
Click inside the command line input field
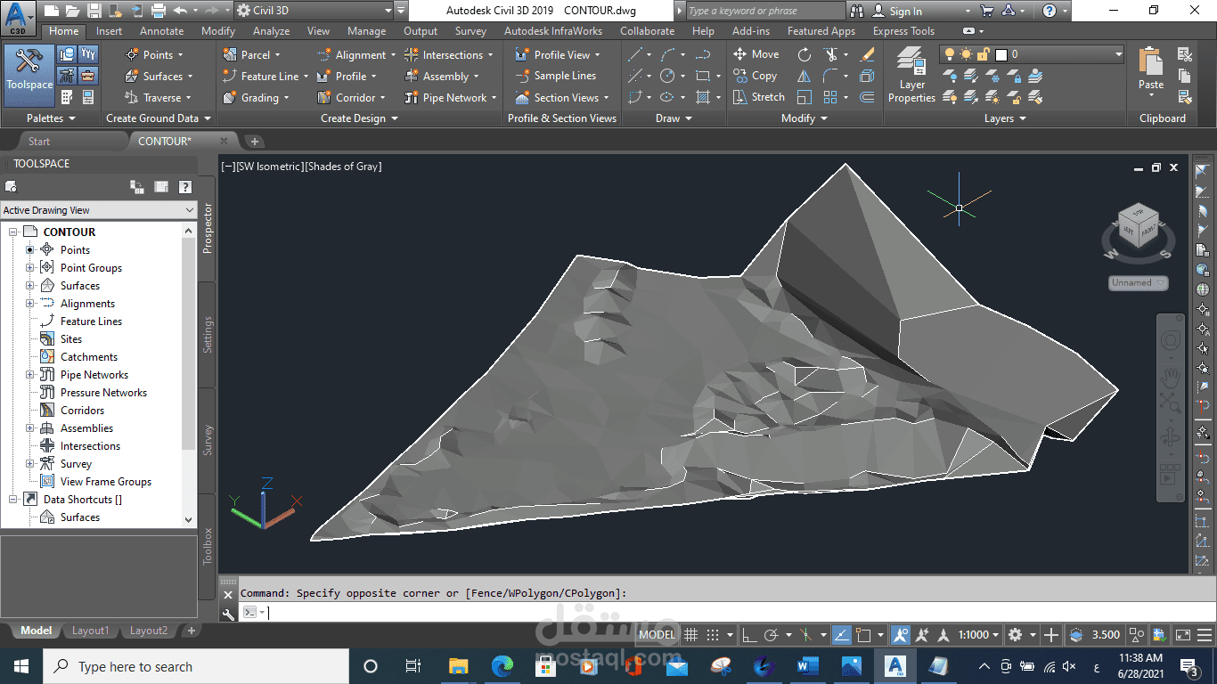(x=401, y=612)
